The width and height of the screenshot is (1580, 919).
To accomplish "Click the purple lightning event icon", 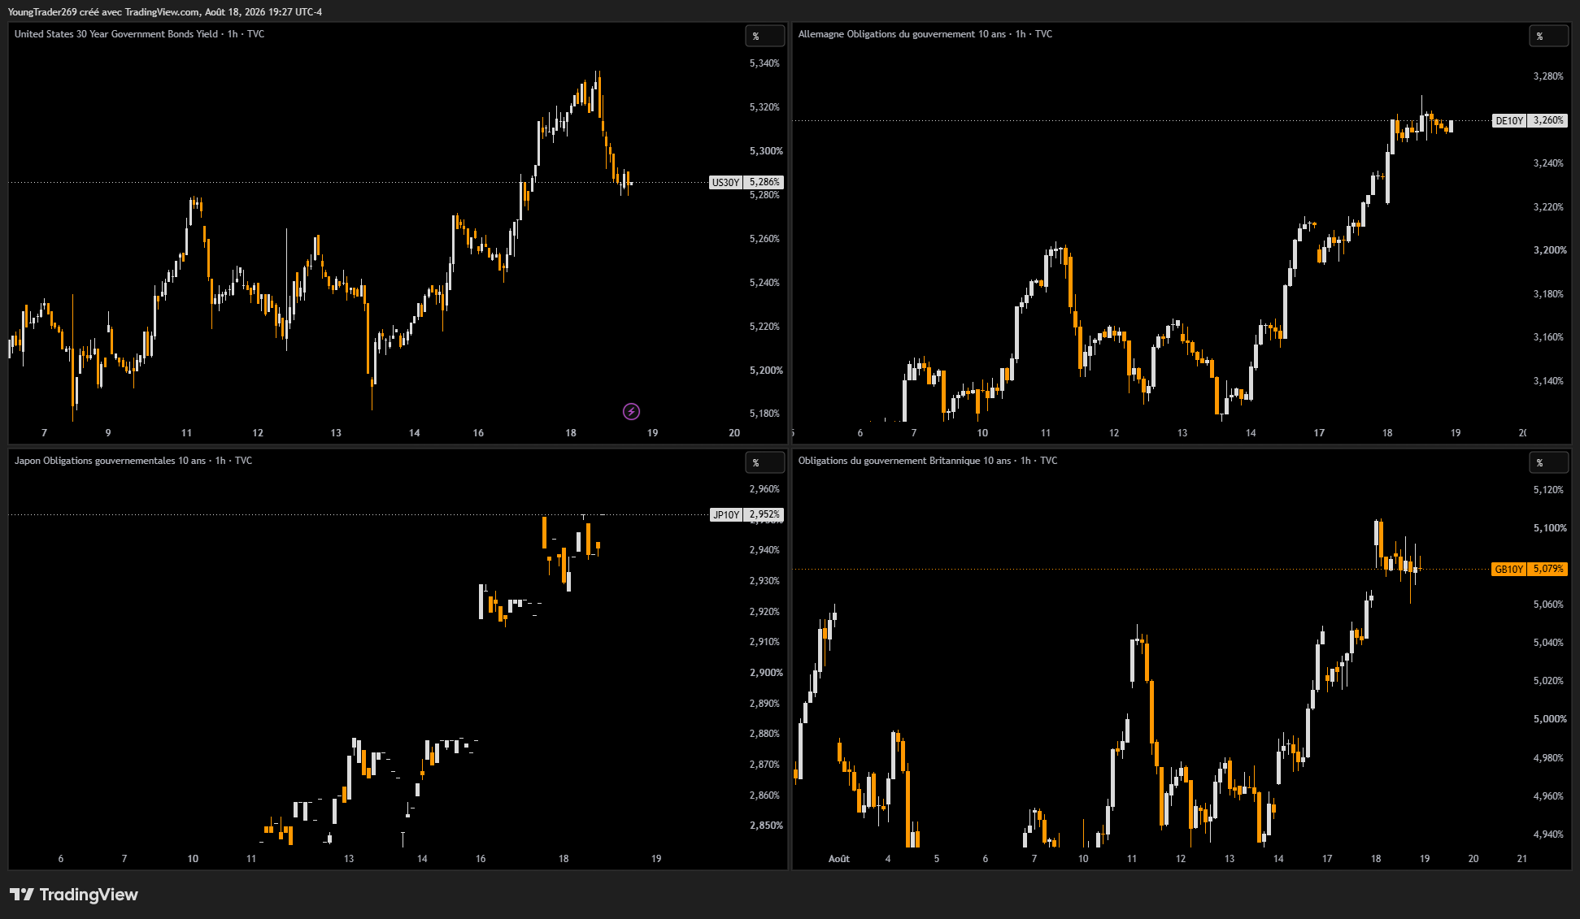I will coord(631,411).
